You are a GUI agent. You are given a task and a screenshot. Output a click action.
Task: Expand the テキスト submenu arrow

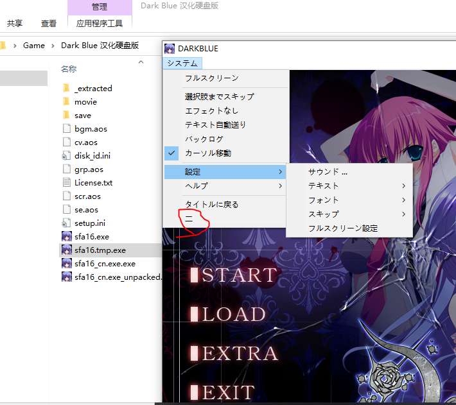[403, 186]
